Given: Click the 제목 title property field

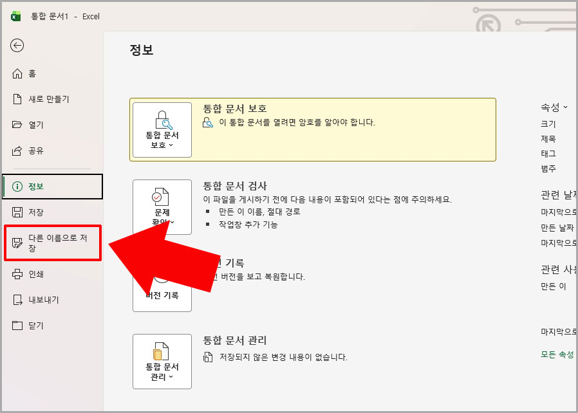Looking at the screenshot, I should pos(550,139).
